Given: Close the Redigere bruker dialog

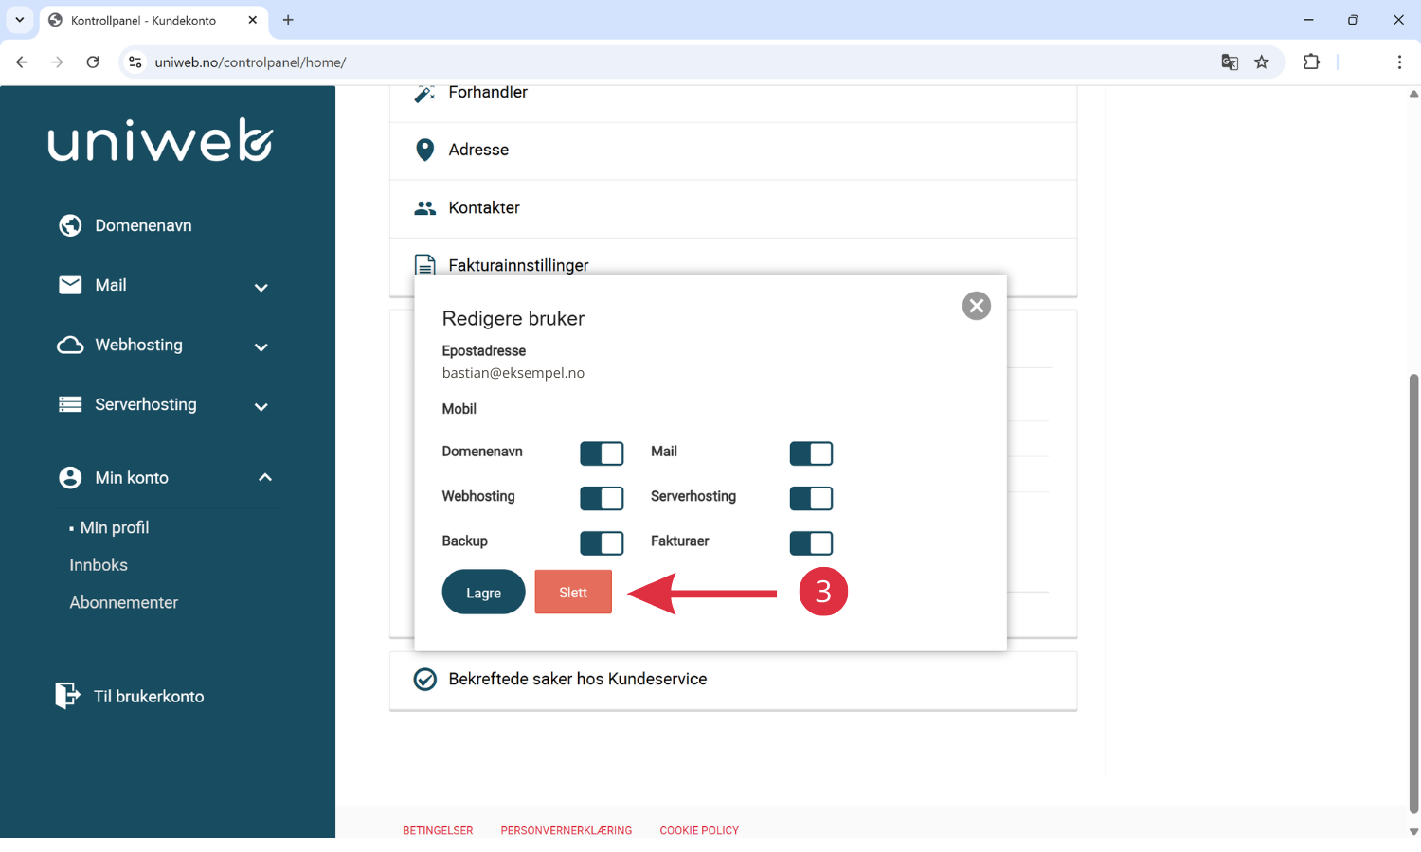Looking at the screenshot, I should pos(976,306).
